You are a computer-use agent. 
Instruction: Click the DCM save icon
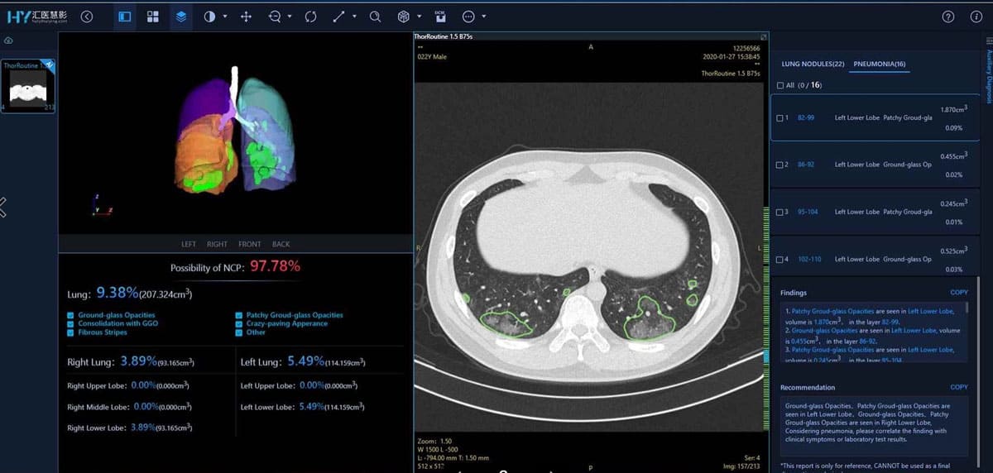point(439,17)
